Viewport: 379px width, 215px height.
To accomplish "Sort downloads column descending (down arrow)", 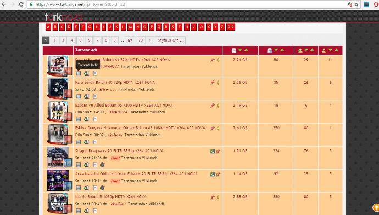I will 276,50.
